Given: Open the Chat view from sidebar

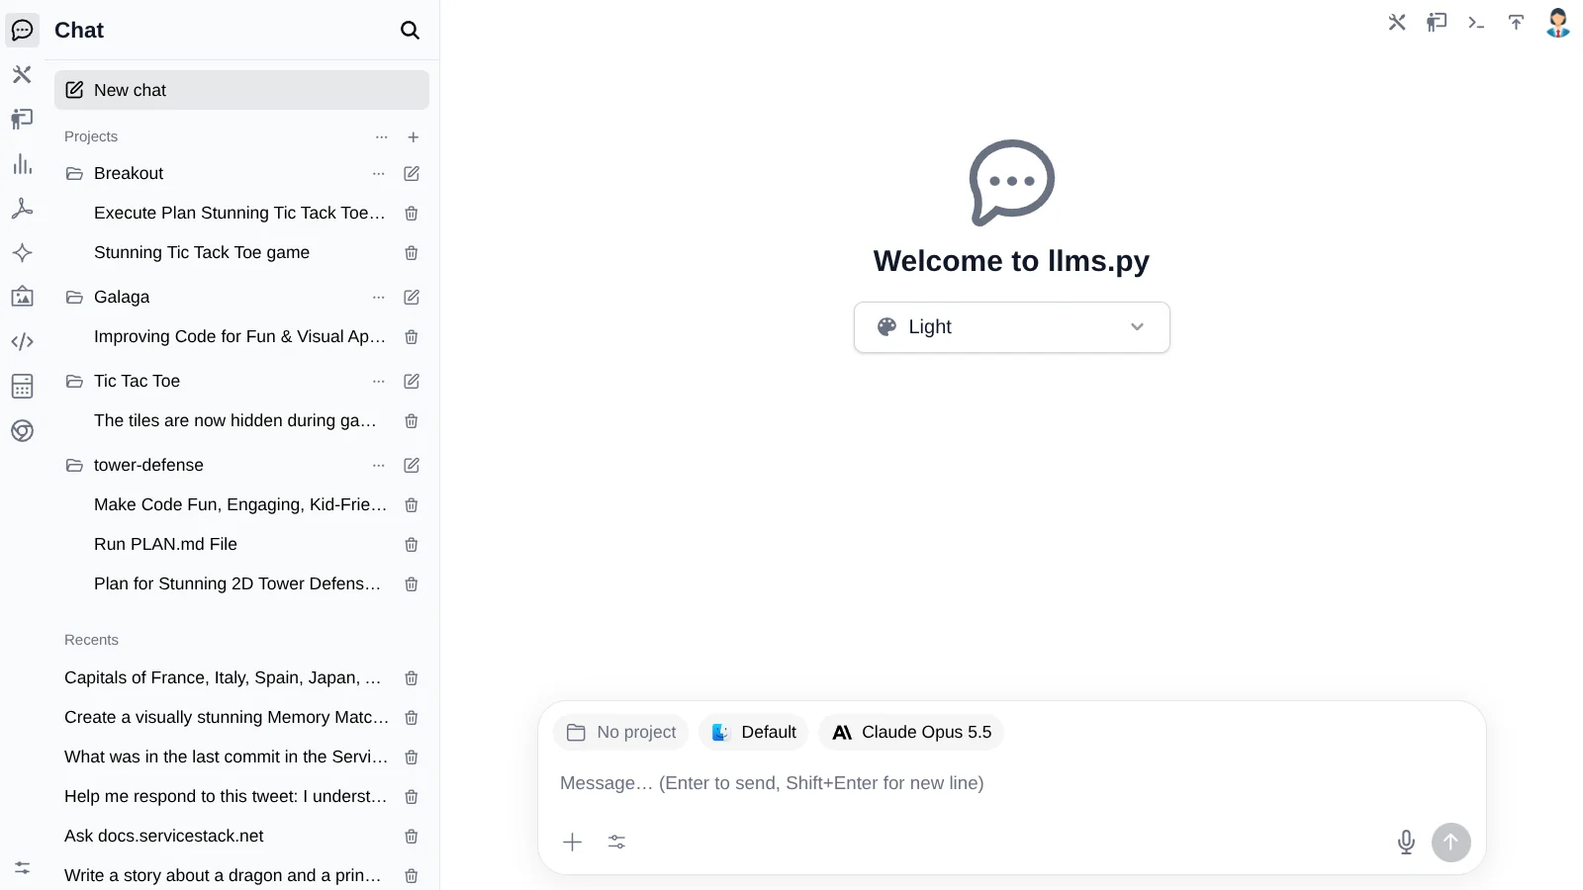Looking at the screenshot, I should point(22,30).
